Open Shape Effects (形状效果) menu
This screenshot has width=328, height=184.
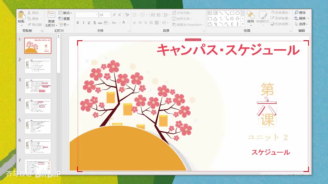tap(281, 24)
